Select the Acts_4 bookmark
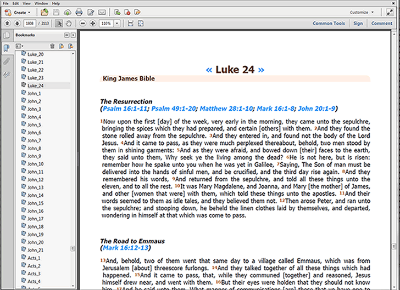Viewport: 400px width, 290px height. click(x=34, y=281)
